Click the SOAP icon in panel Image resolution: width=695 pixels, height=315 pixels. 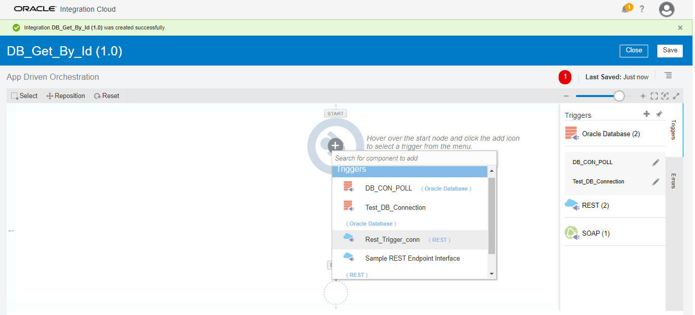click(572, 233)
